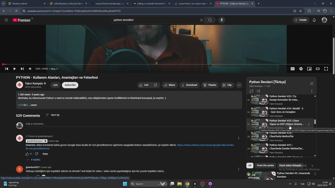Open account avatar menu
This screenshot has height=188, width=335.
point(324,20)
